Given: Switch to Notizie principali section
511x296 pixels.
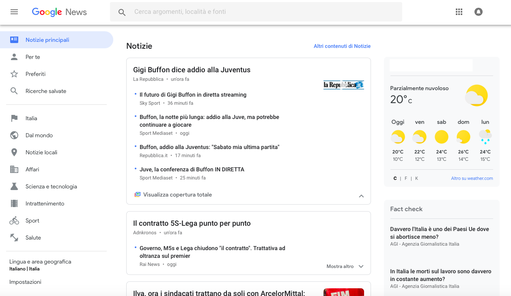Looking at the screenshot, I should click(46, 39).
